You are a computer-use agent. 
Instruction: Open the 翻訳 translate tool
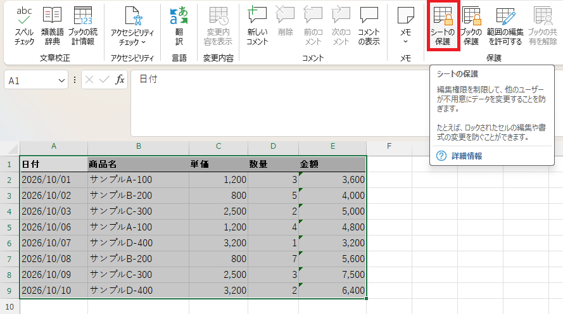click(x=179, y=26)
